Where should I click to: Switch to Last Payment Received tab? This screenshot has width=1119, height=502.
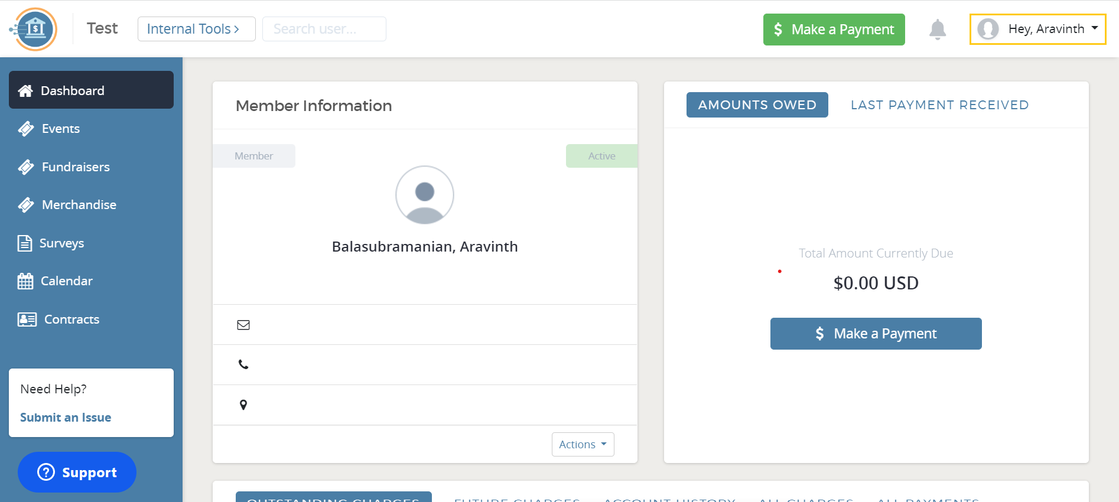coord(939,105)
